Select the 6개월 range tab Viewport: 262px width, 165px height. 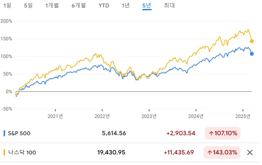79,5
